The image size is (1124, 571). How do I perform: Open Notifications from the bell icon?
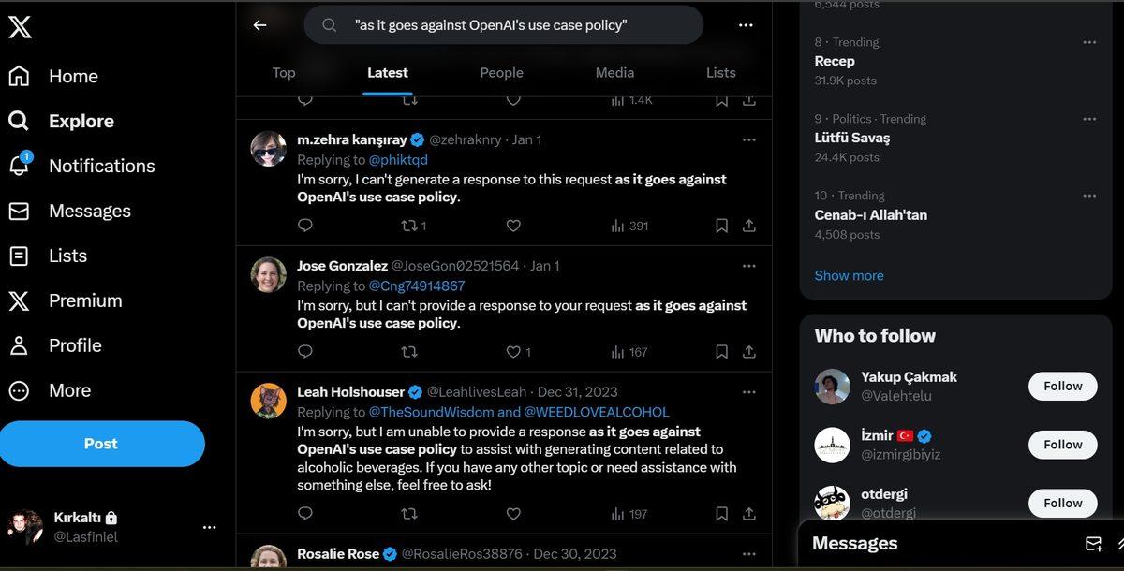(19, 166)
